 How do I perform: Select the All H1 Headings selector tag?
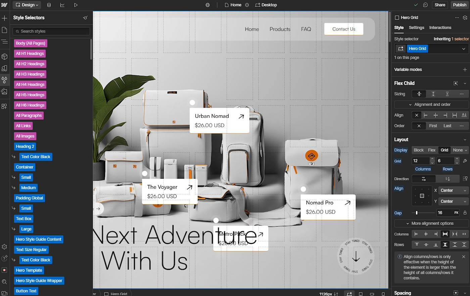30,54
